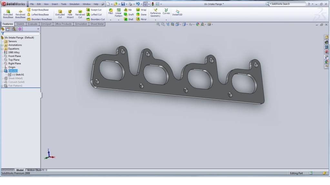
Task: Open the Save button dropdown arrow
Action: click(126, 4)
